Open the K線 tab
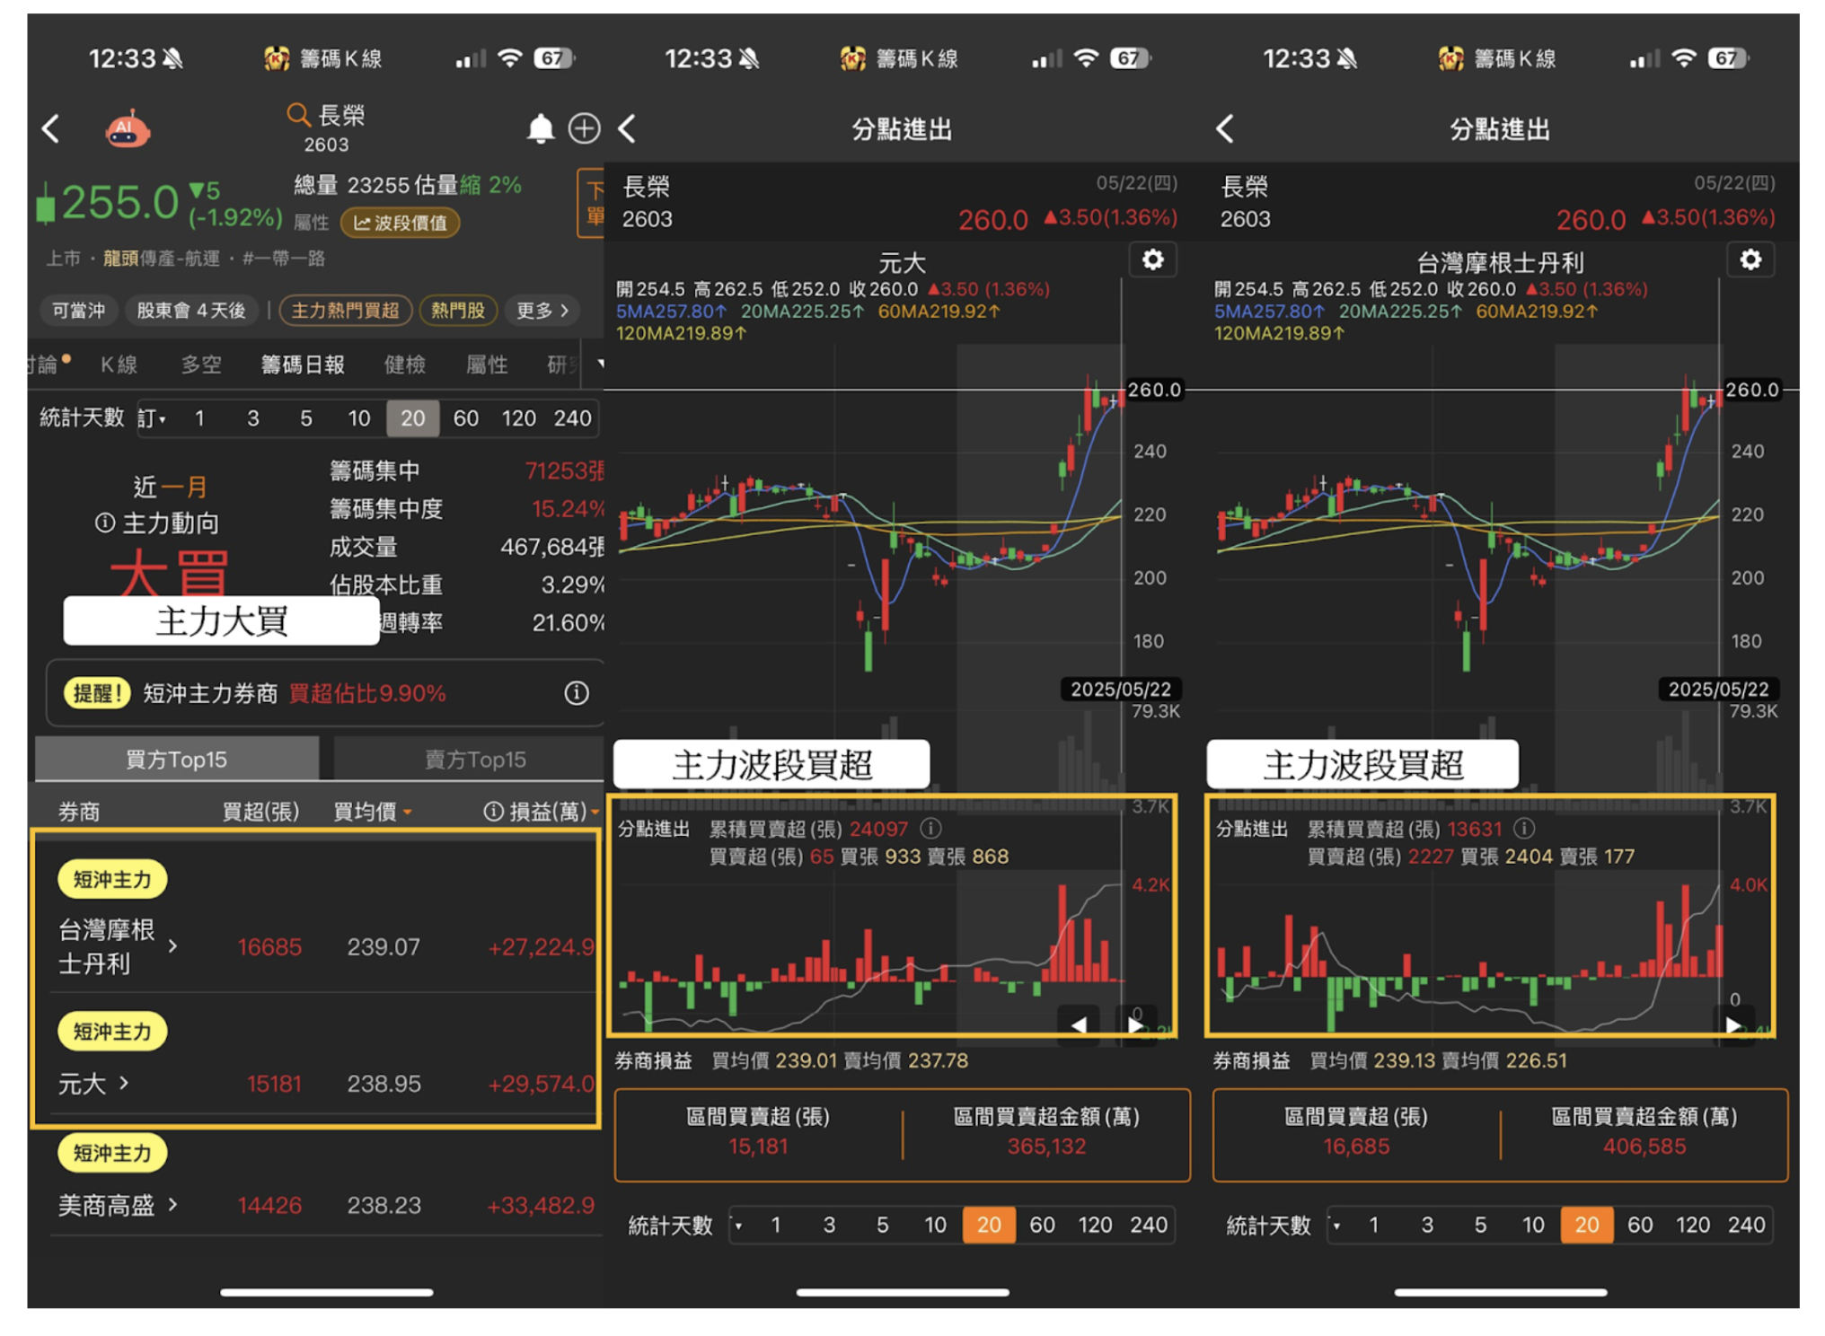The image size is (1825, 1336). pyautogui.click(x=119, y=365)
